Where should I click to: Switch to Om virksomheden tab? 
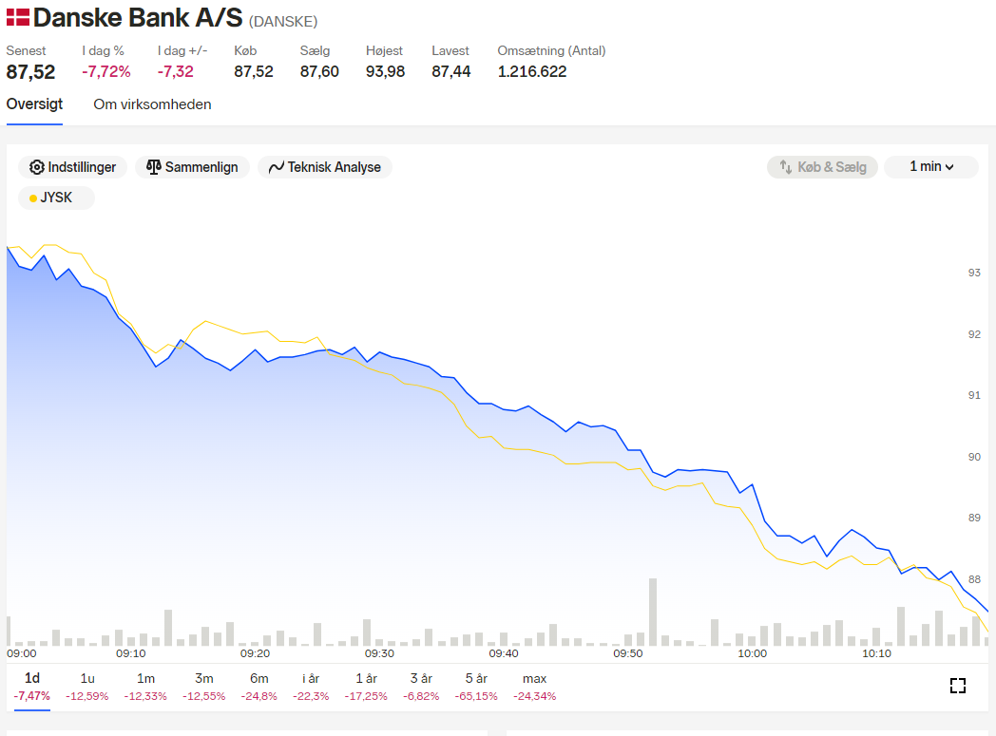point(152,104)
